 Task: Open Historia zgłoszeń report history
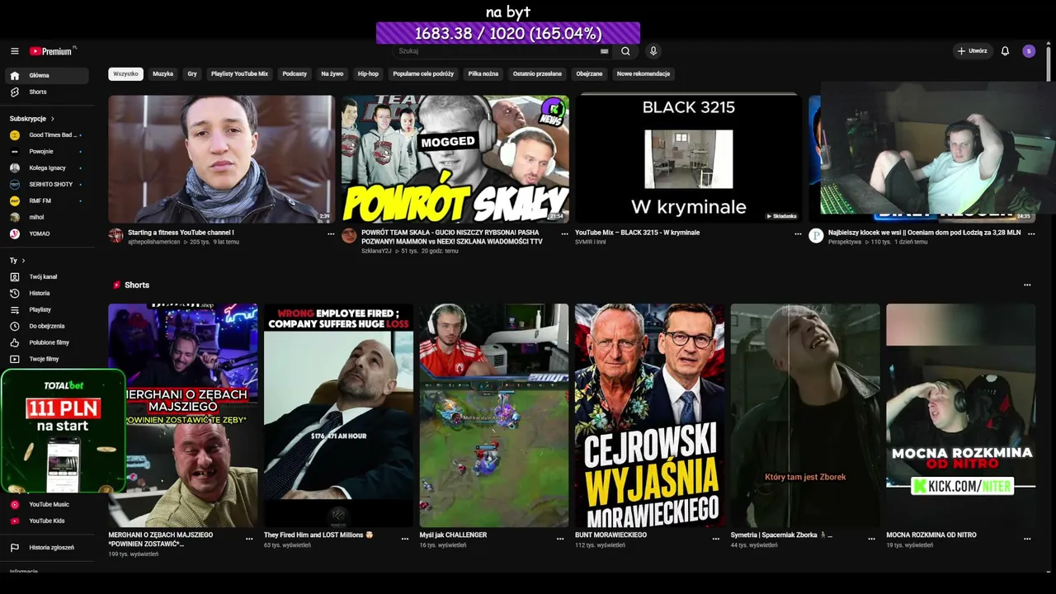click(47, 548)
